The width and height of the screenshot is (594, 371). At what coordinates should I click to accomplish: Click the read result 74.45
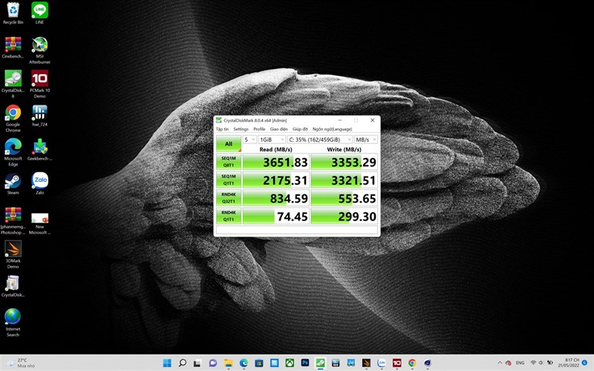pos(275,216)
